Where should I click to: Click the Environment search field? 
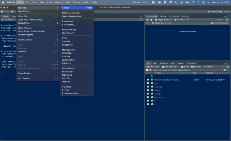219,23
